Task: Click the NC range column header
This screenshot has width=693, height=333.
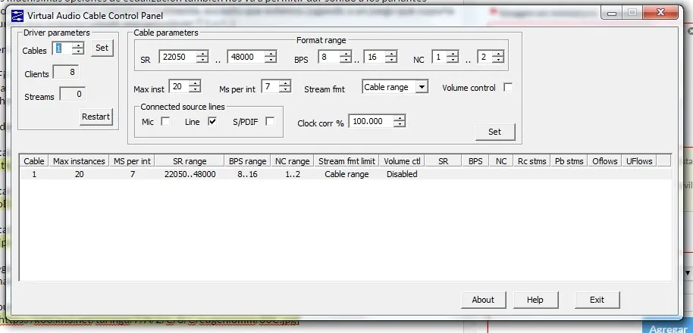Action: pos(292,161)
